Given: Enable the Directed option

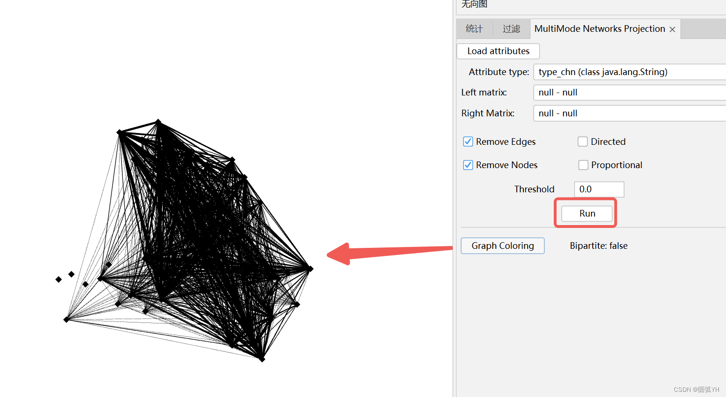Looking at the screenshot, I should 583,141.
